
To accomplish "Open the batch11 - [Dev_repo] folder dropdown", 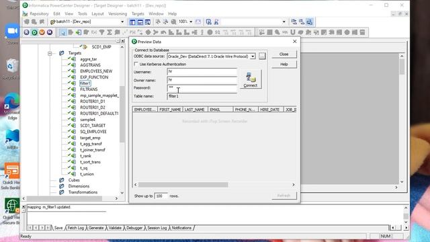I will pyautogui.click(x=122, y=22).
